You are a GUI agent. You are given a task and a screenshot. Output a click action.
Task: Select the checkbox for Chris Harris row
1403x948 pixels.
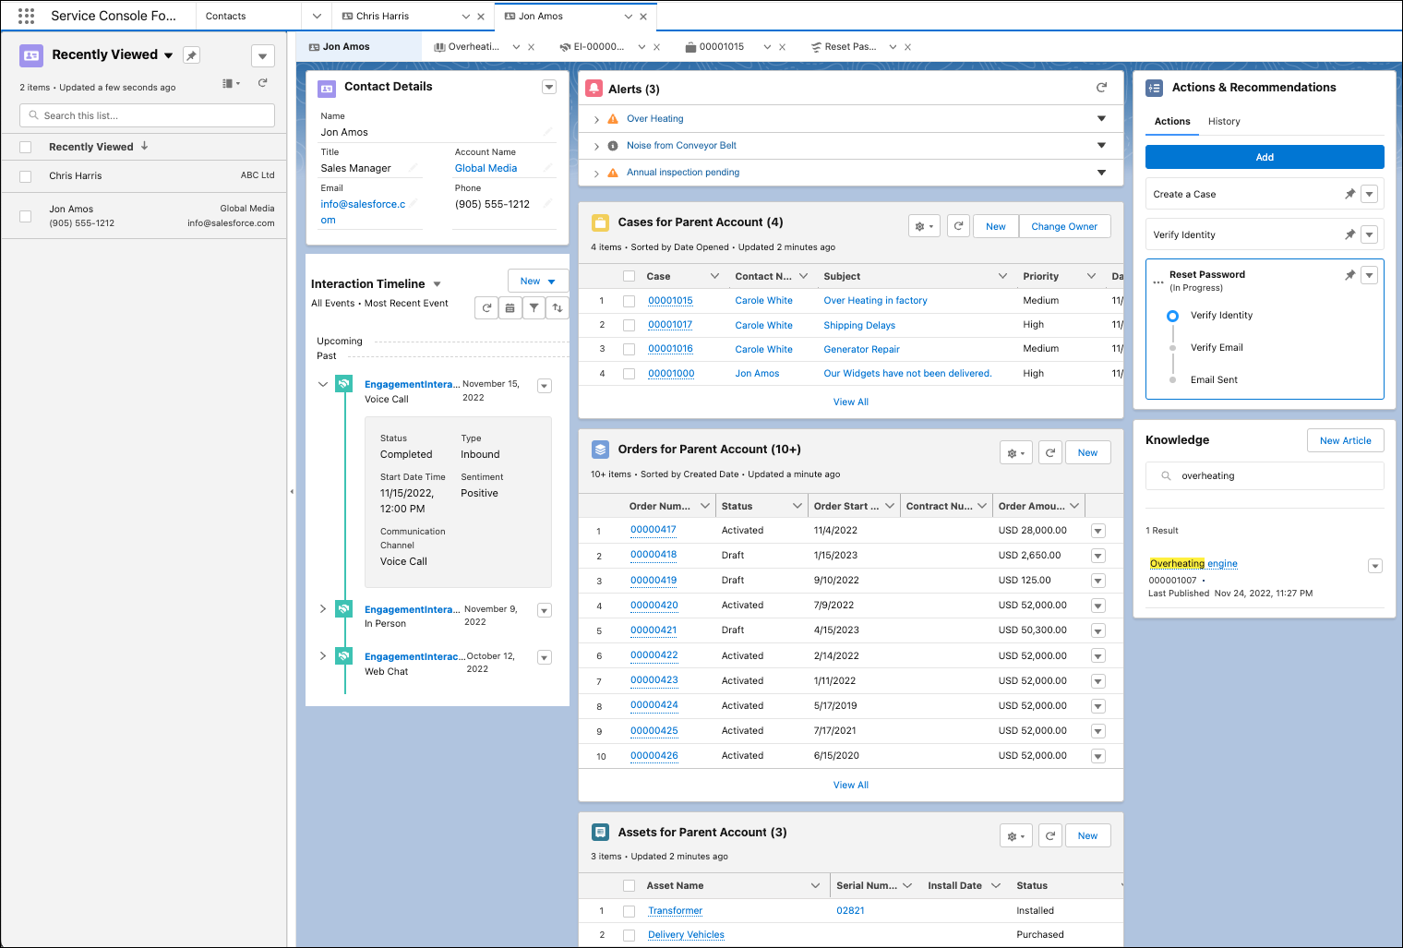pyautogui.click(x=25, y=175)
